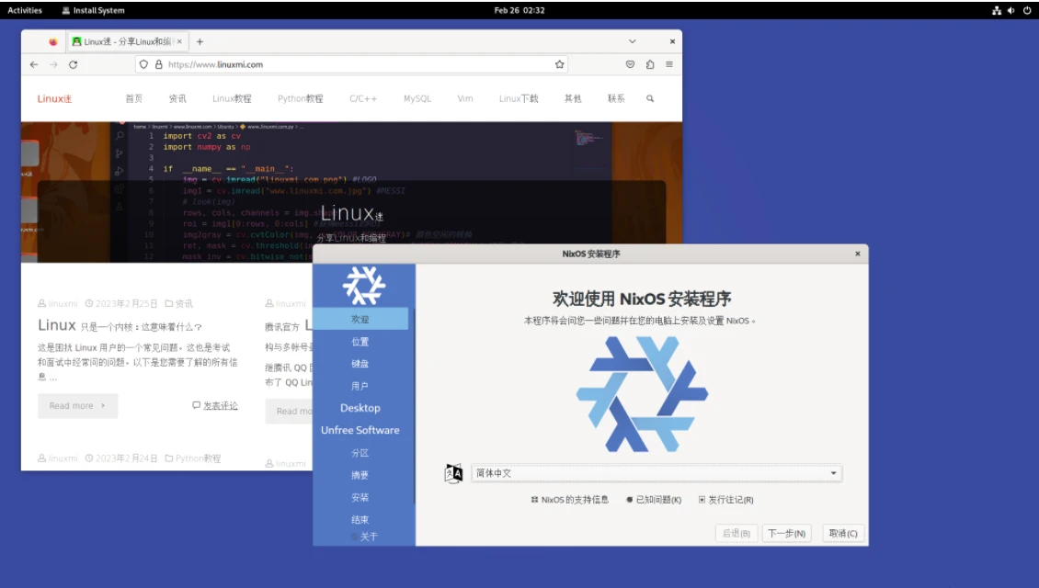
Task: Click the back arrow in Firefox toolbar
Action: (x=33, y=64)
